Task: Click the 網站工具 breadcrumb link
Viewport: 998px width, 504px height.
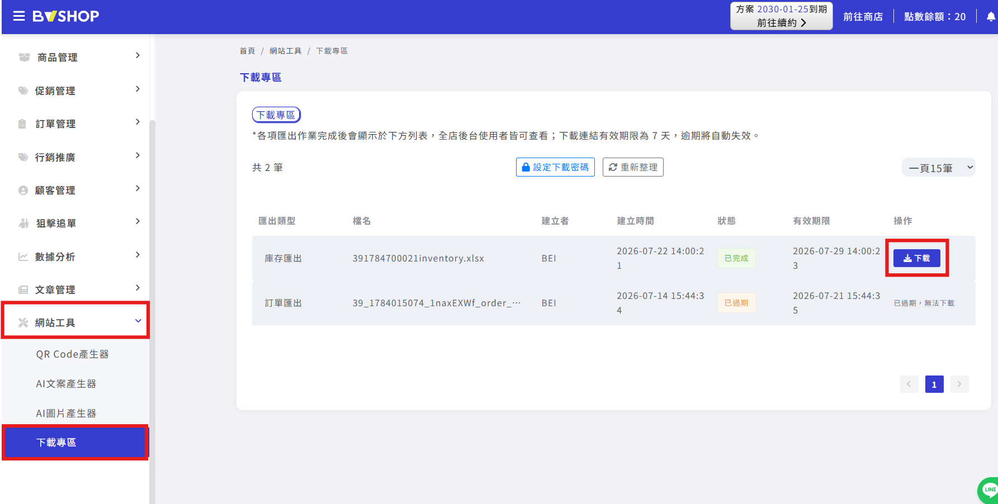Action: [285, 51]
